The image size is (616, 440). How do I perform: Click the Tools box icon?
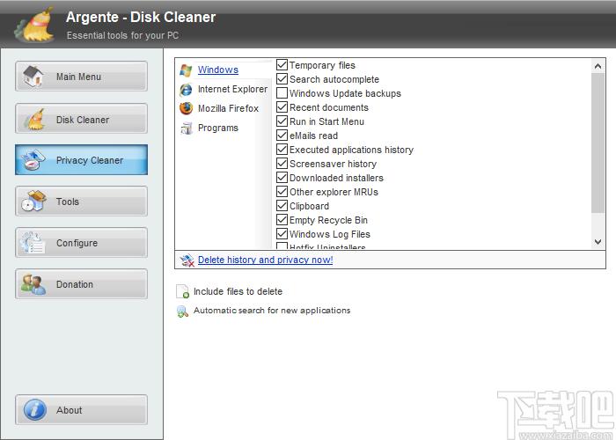pos(33,201)
